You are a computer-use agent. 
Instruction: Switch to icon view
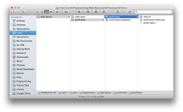(37, 12)
